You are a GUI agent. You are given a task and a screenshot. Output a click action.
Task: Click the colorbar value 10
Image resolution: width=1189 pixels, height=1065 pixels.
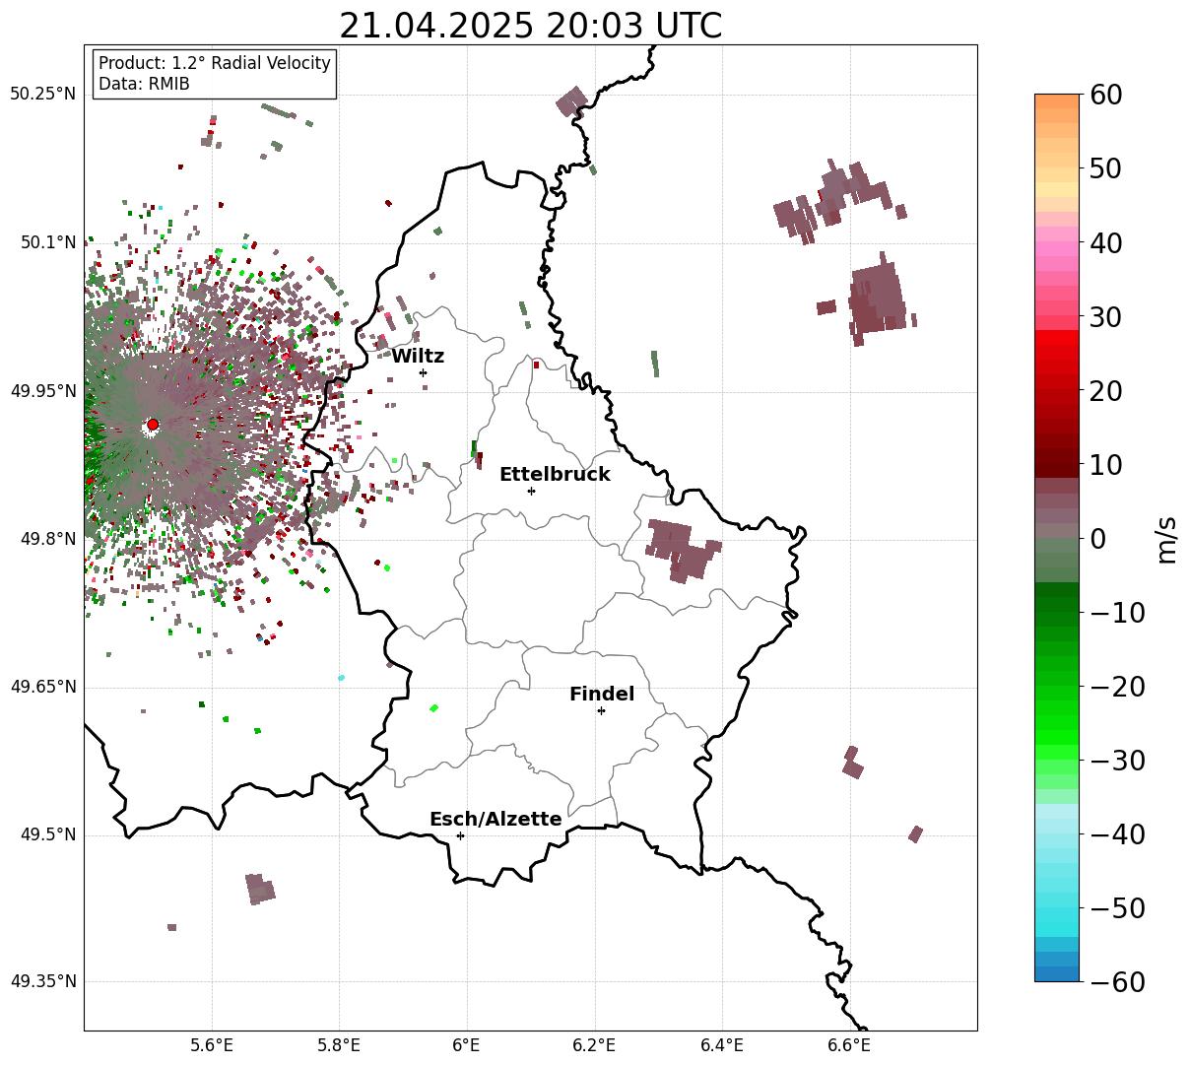click(1105, 465)
